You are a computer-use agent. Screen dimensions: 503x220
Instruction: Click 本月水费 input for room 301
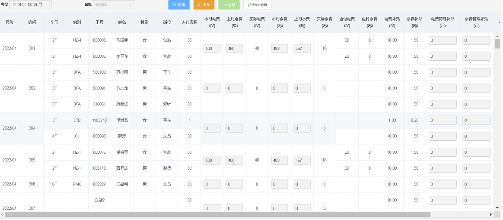pos(279,48)
